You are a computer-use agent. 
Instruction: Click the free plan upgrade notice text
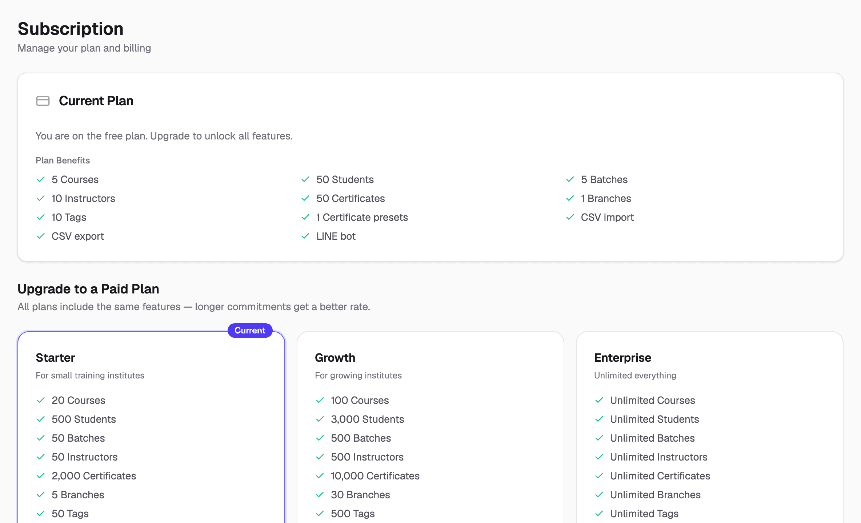tap(164, 136)
